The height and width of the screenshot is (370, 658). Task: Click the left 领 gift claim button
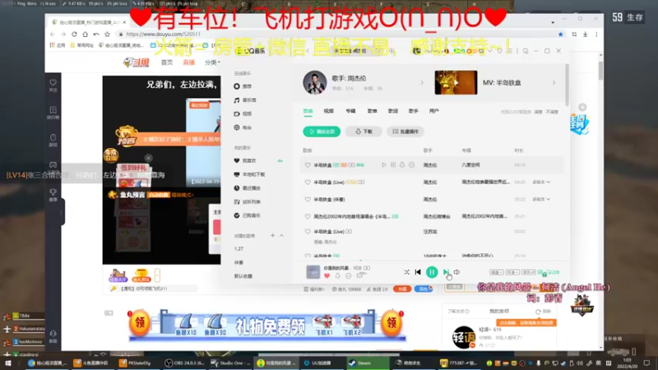(x=140, y=323)
